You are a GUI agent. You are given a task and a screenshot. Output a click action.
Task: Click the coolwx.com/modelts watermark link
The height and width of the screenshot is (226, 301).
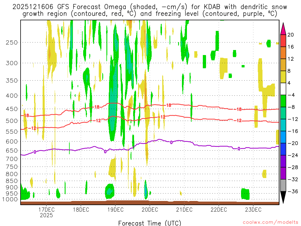270,222
